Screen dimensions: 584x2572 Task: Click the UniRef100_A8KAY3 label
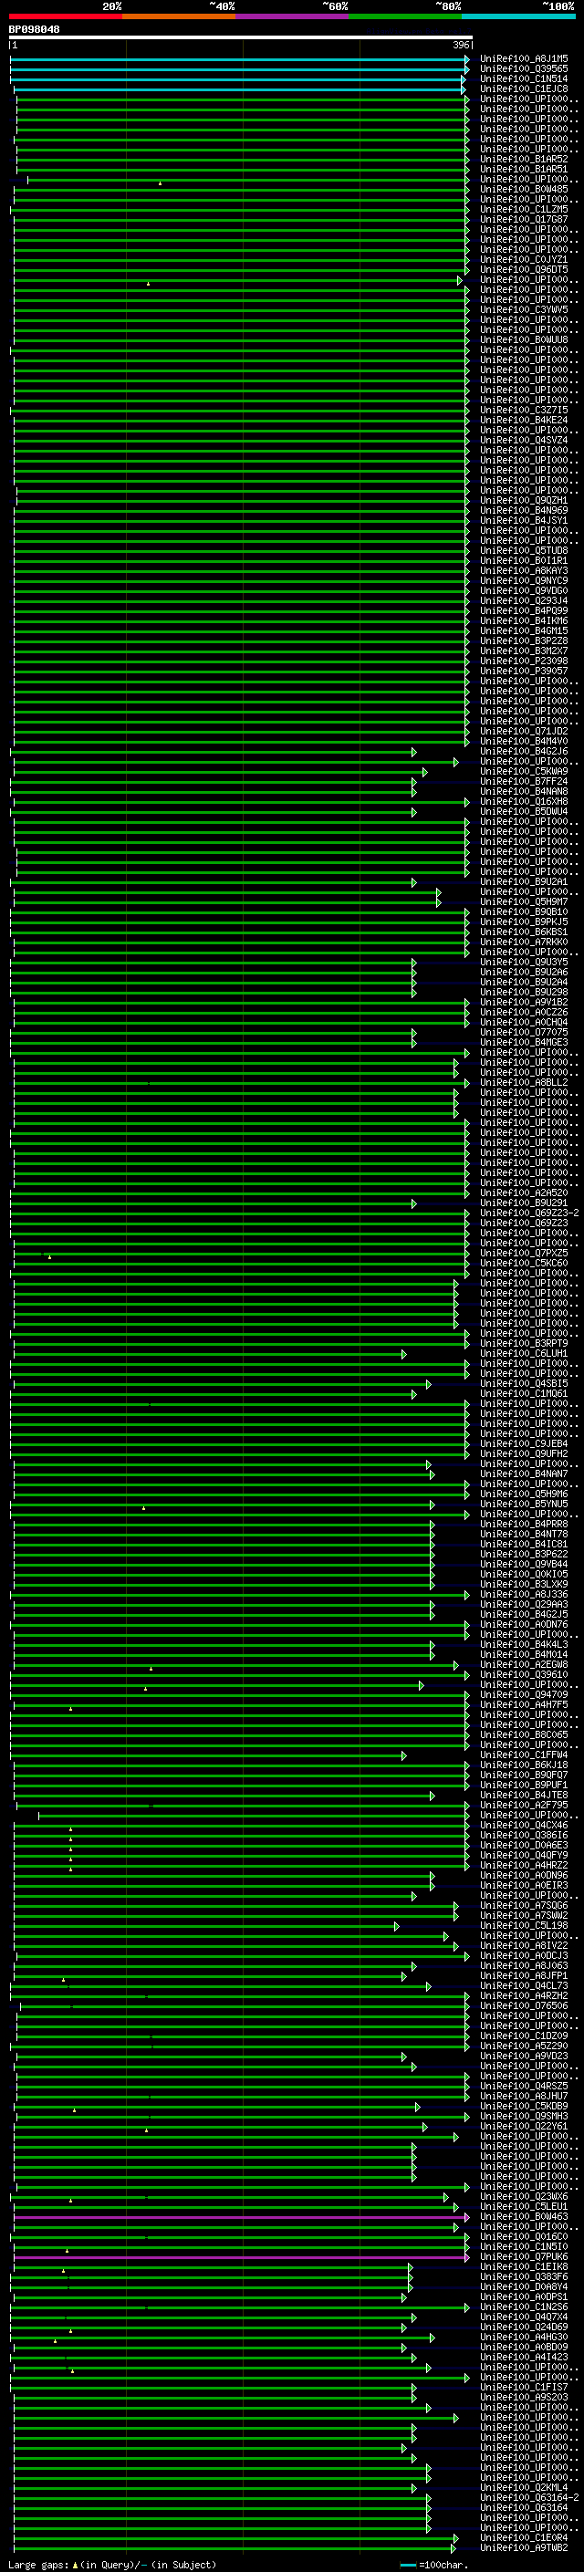click(524, 571)
